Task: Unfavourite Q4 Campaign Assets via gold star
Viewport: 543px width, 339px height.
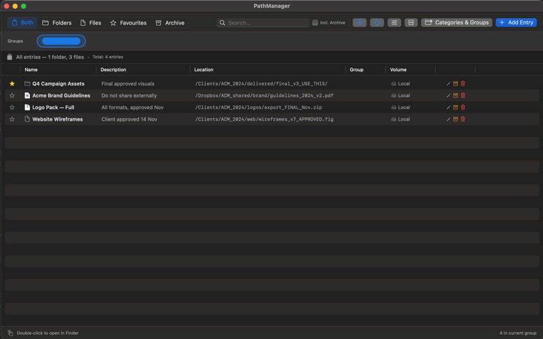Action: 12,83
